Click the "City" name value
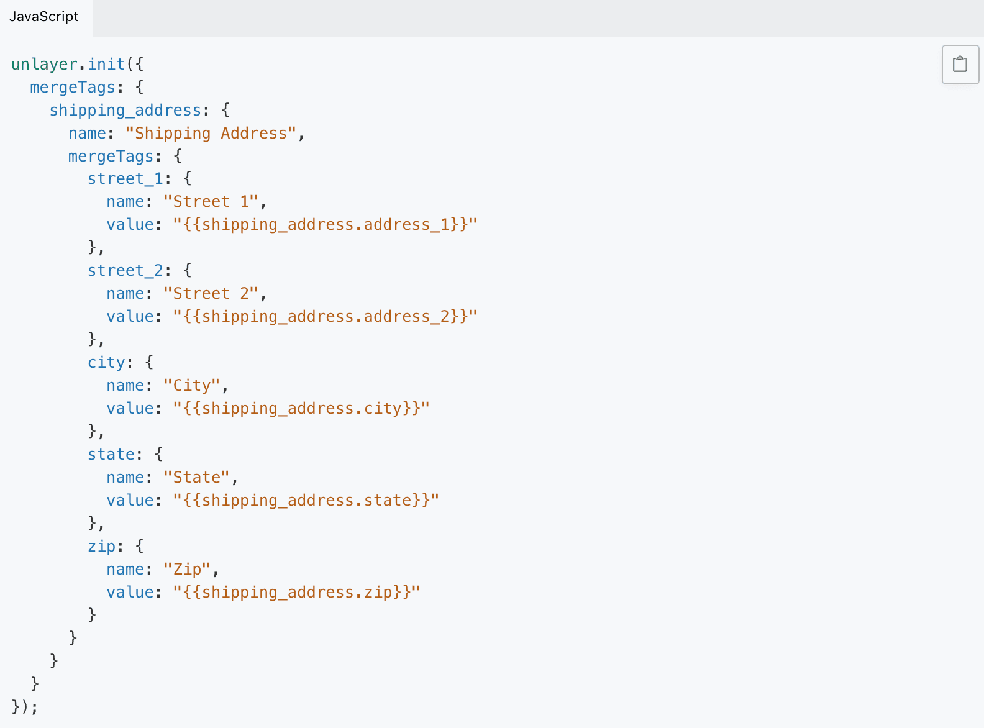The width and height of the screenshot is (984, 728). point(192,385)
